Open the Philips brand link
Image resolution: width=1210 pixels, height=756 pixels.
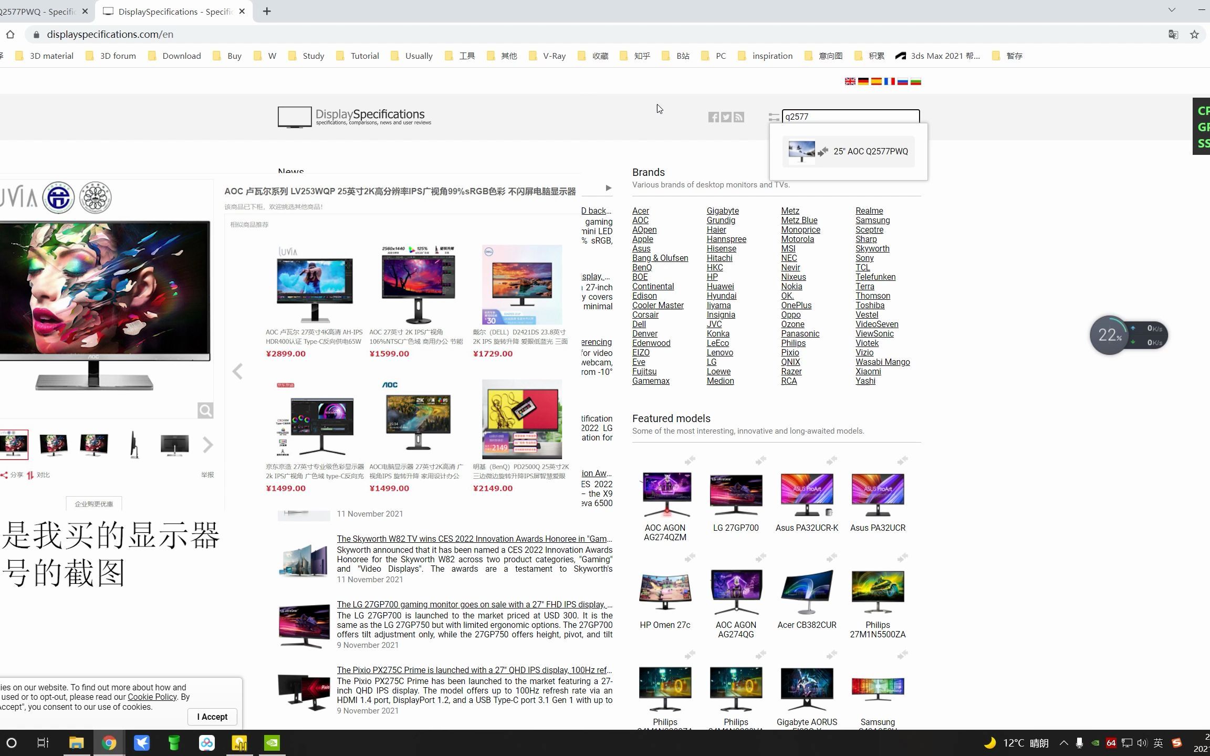tap(793, 343)
